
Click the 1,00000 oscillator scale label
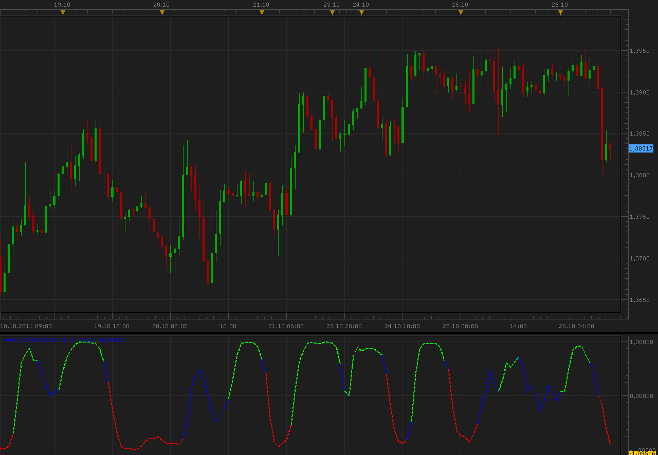[x=642, y=342]
